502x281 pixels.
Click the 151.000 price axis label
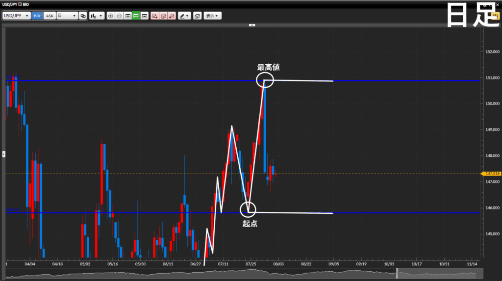pyautogui.click(x=492, y=77)
